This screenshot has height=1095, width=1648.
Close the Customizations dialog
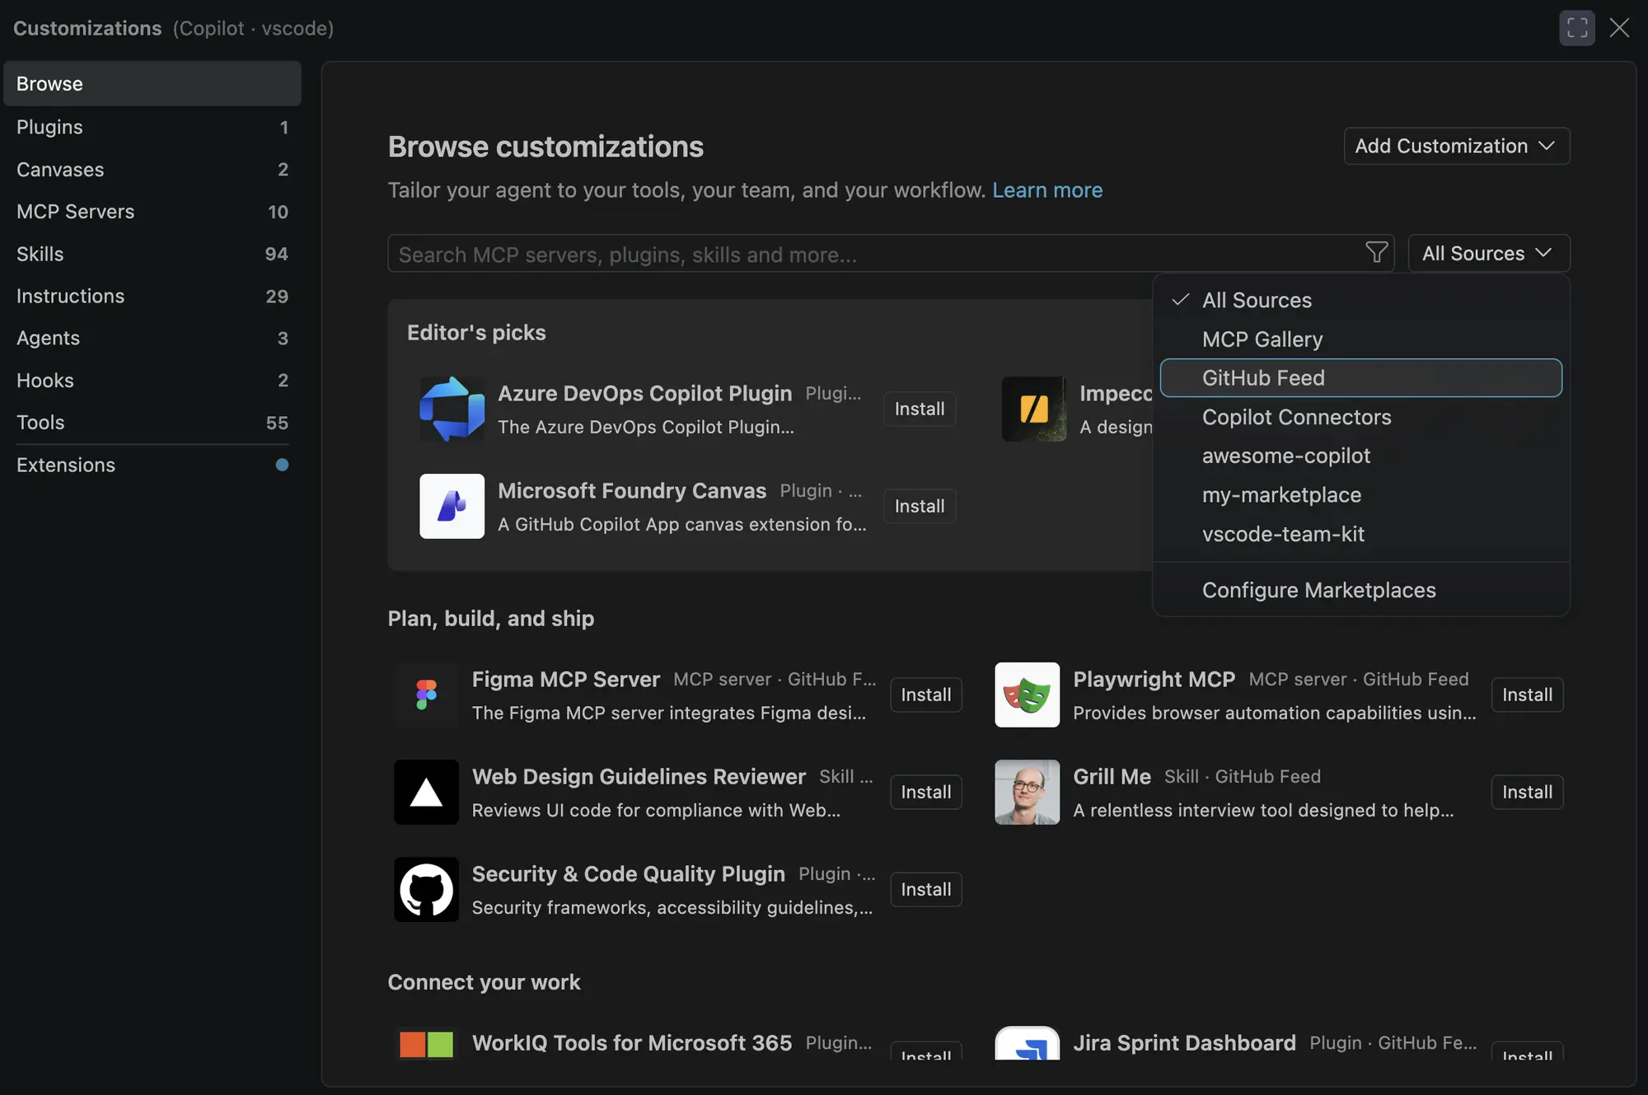[1619, 28]
